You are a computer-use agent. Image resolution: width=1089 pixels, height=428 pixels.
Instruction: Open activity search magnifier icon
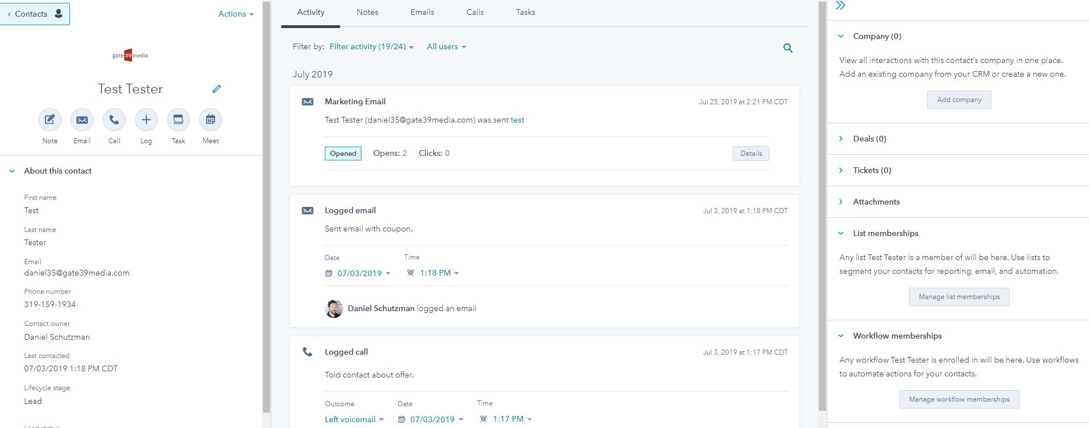788,48
